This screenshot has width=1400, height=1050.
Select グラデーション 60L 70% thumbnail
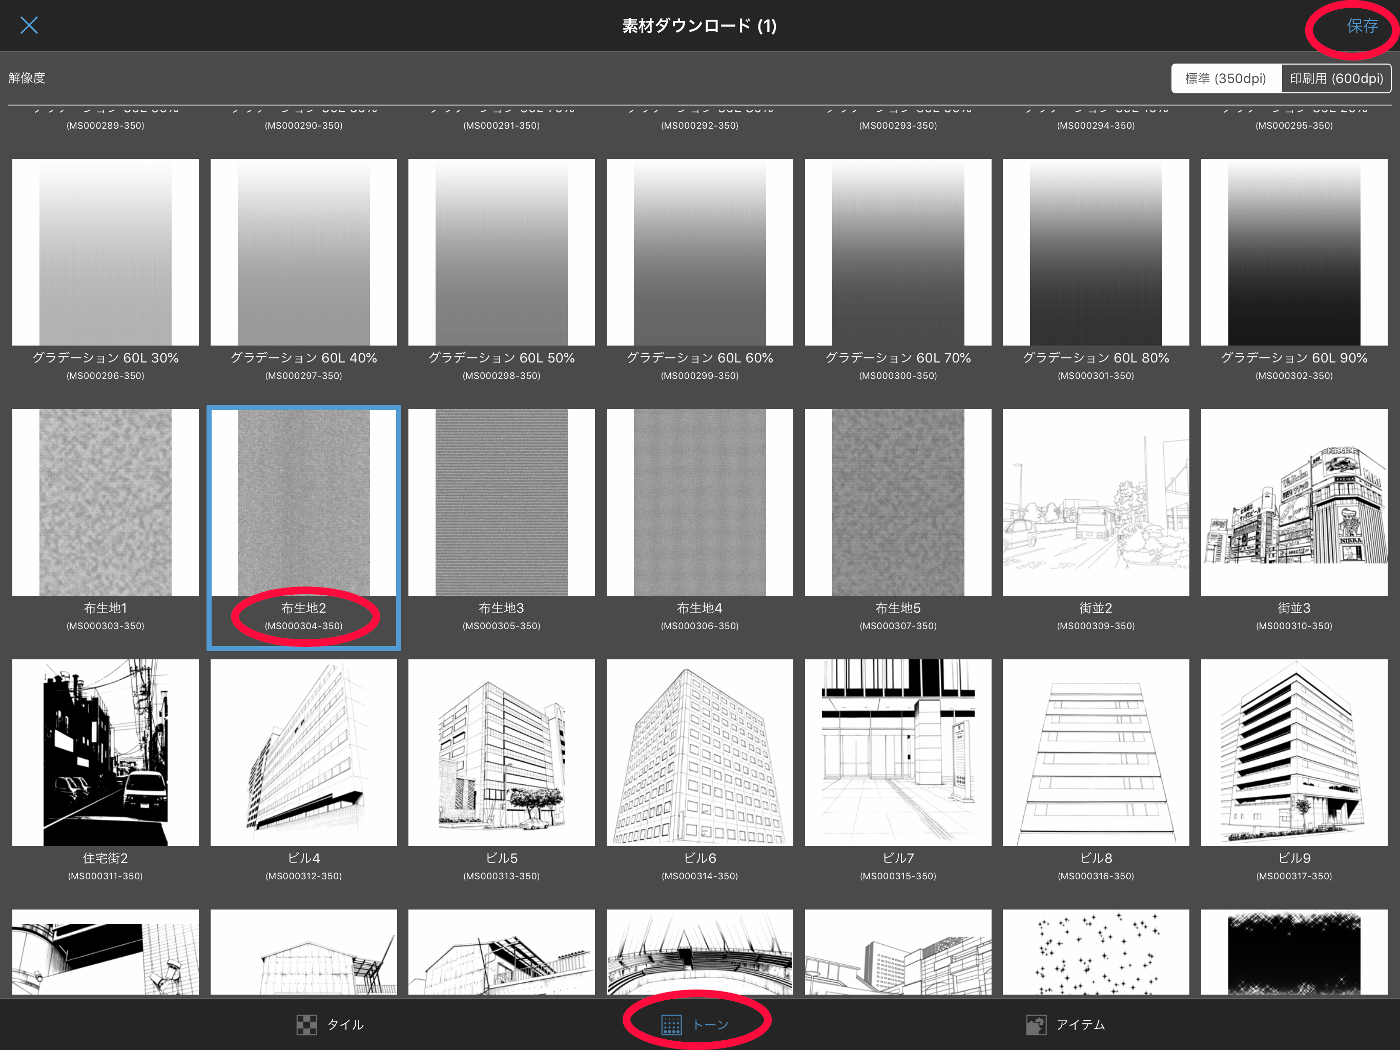pyautogui.click(x=897, y=252)
